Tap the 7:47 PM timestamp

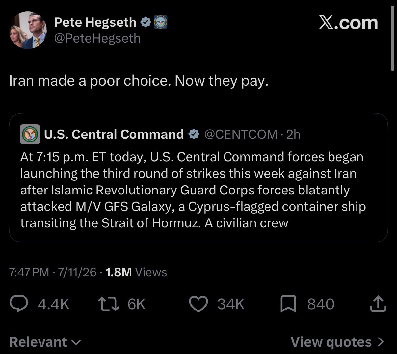tap(29, 272)
